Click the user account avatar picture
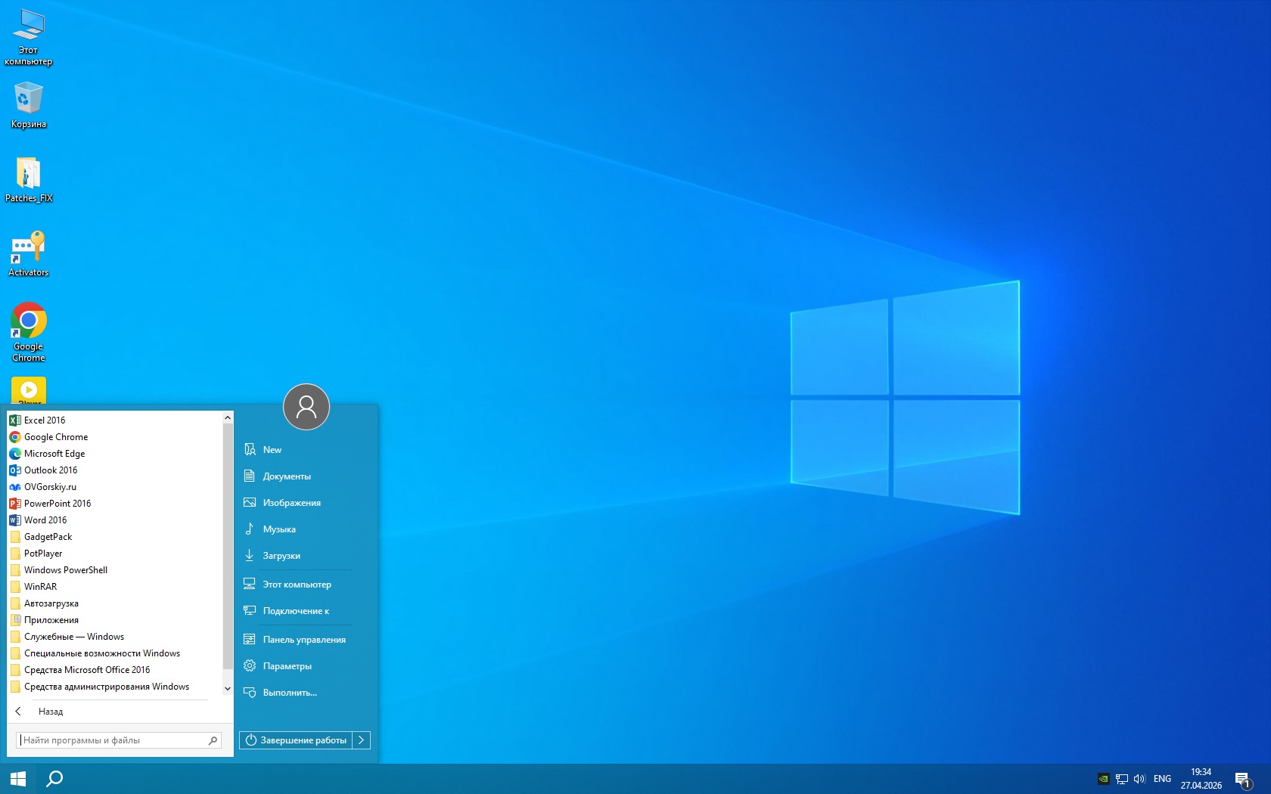1271x794 pixels. click(x=306, y=407)
